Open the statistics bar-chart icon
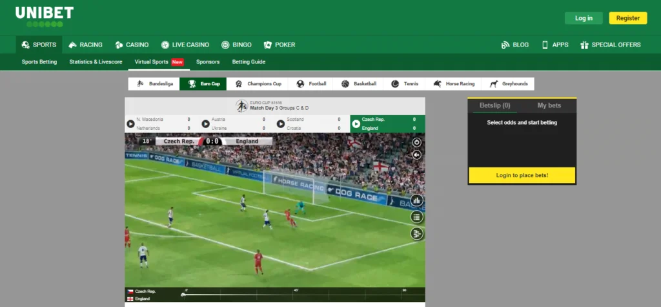 click(417, 200)
